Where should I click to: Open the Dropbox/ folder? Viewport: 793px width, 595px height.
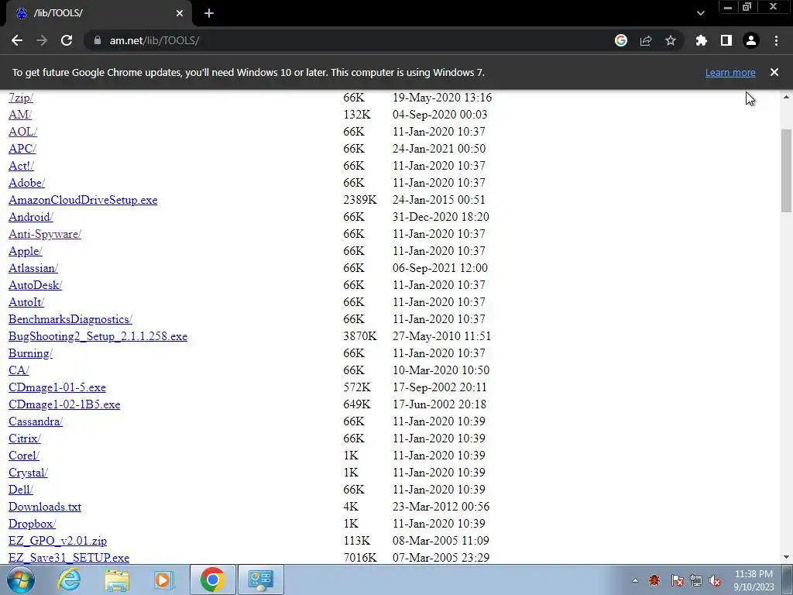coord(32,524)
